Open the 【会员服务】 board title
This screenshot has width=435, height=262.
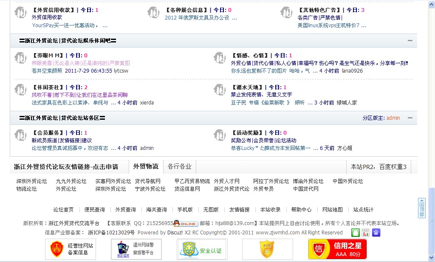[x=48, y=133]
